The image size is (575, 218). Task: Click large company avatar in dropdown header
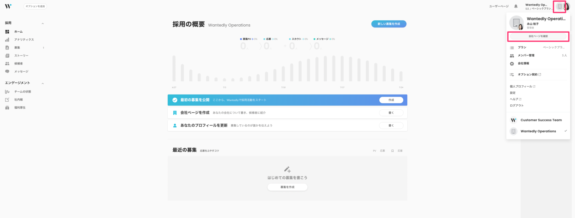(516, 23)
